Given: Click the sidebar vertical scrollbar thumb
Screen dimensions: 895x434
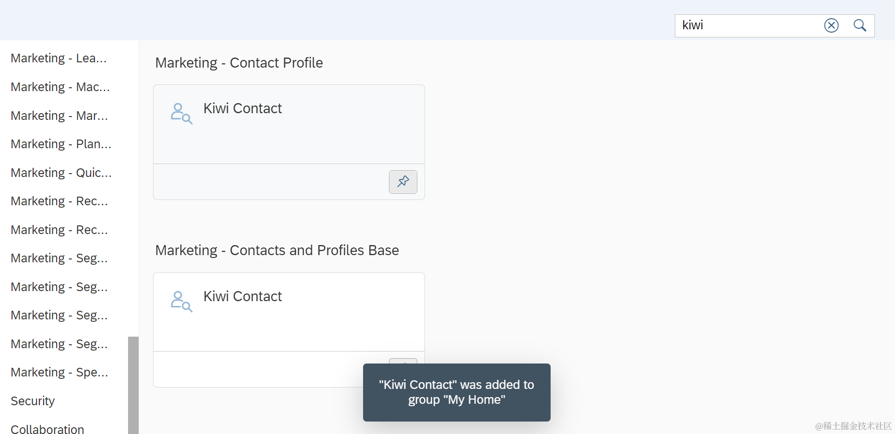Looking at the screenshot, I should pos(133,384).
